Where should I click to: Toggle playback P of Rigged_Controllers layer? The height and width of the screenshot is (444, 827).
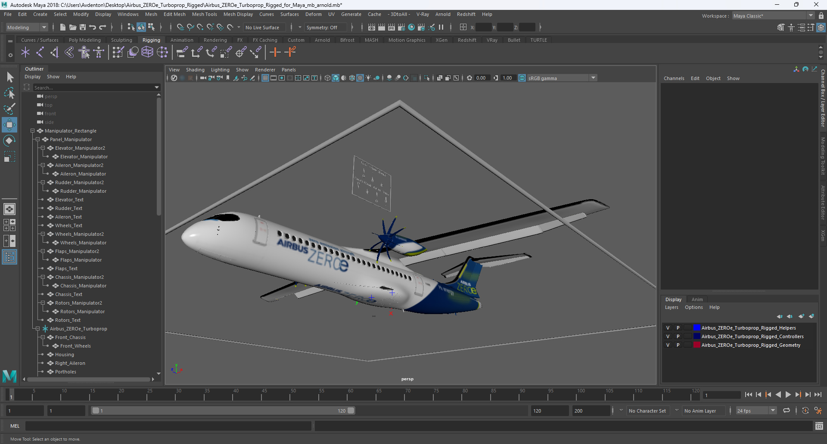pos(678,336)
